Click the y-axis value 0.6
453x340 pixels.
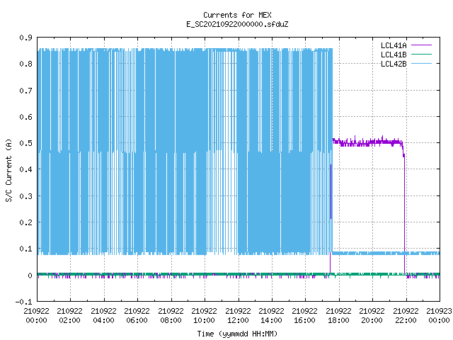click(25, 117)
